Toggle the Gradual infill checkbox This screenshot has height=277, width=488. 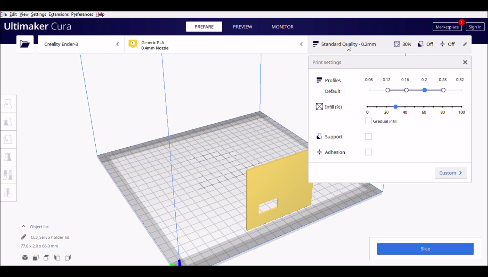[x=368, y=121]
